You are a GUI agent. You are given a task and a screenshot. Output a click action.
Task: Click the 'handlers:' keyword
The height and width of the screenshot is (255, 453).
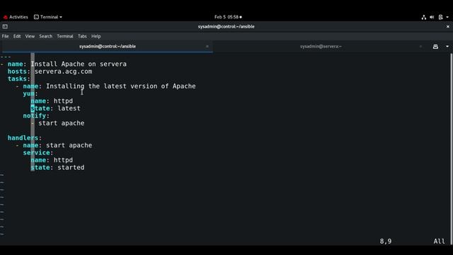click(x=25, y=138)
